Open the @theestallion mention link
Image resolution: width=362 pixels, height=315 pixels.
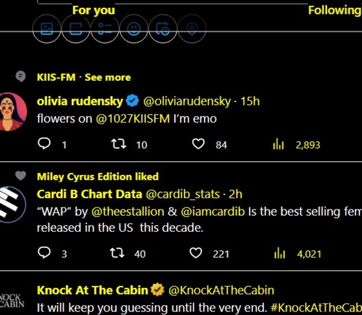127,211
